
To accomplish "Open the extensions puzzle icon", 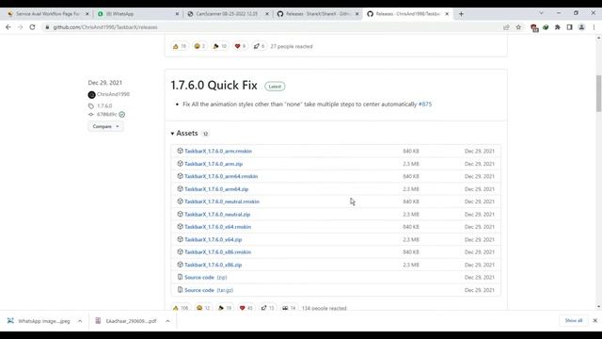I will click(558, 27).
